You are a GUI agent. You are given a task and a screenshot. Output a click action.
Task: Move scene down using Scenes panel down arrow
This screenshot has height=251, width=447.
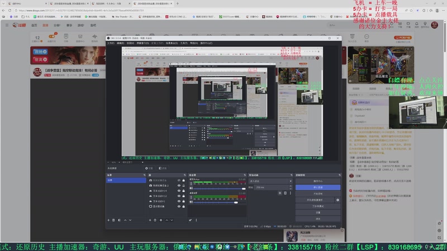tap(130, 220)
